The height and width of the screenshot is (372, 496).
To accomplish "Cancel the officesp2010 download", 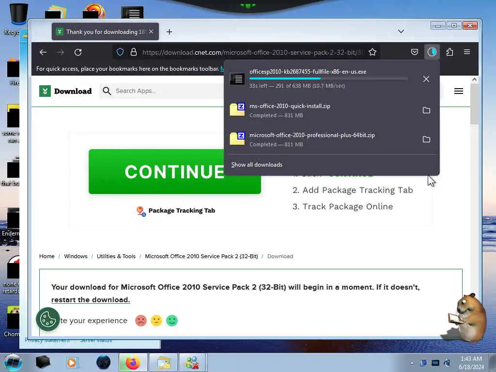I will 426,79.
